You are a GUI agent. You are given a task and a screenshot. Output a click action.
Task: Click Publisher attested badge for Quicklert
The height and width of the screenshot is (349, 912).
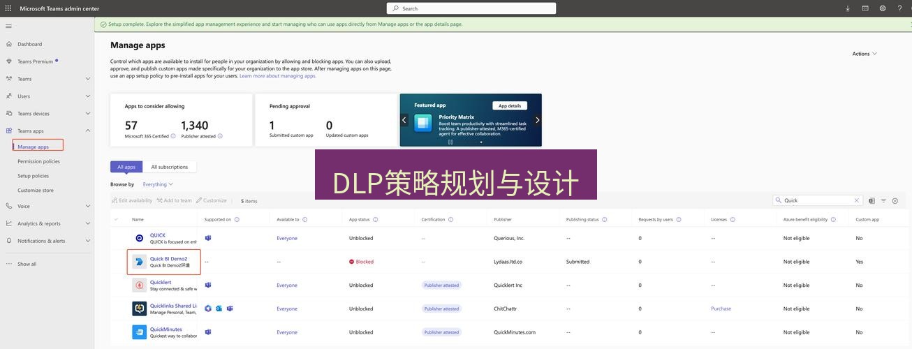(x=441, y=285)
